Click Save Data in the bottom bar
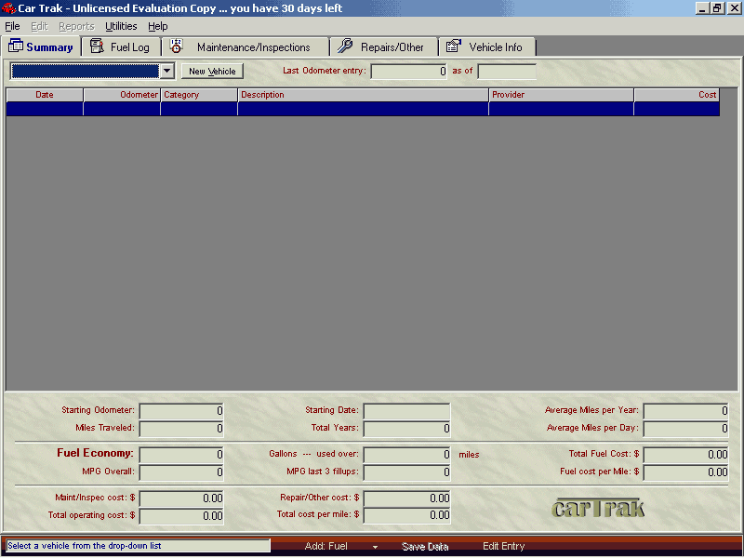This screenshot has width=744, height=558. 425,547
